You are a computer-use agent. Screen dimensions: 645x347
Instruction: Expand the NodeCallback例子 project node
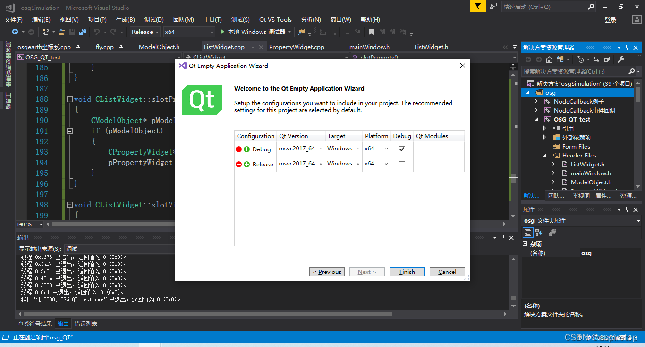(x=536, y=102)
